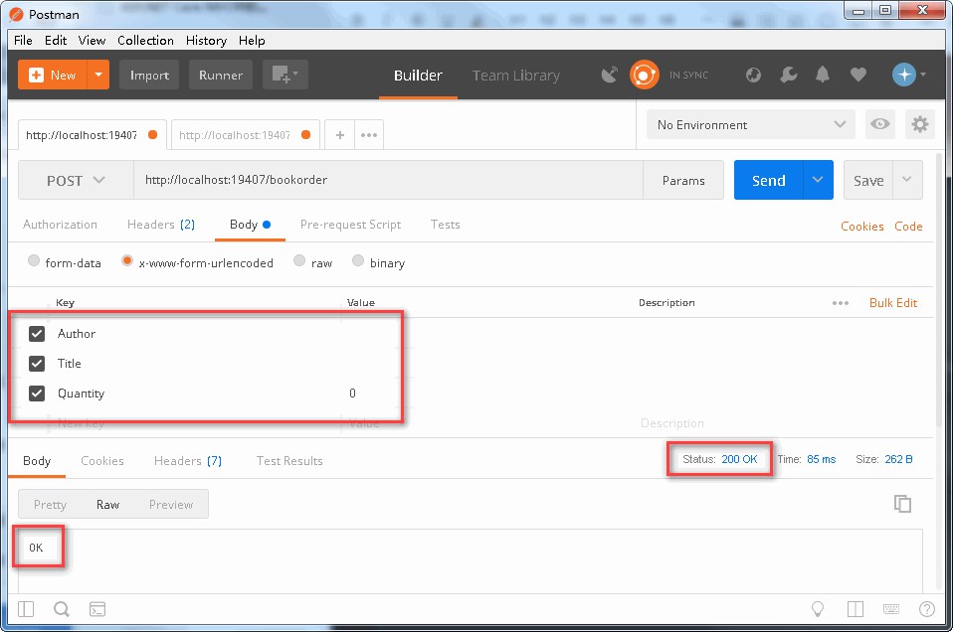The height and width of the screenshot is (632, 953).
Task: Open the History menu
Action: (206, 40)
